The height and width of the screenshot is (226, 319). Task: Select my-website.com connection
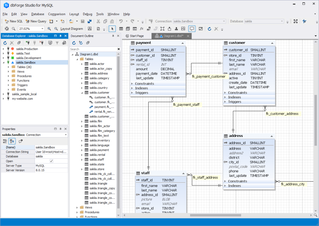22,99
